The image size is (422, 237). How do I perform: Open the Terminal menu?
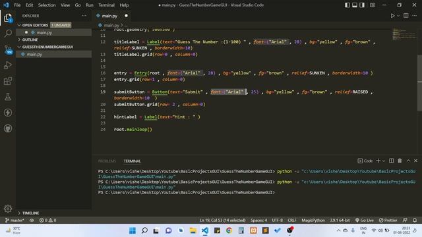(x=106, y=5)
